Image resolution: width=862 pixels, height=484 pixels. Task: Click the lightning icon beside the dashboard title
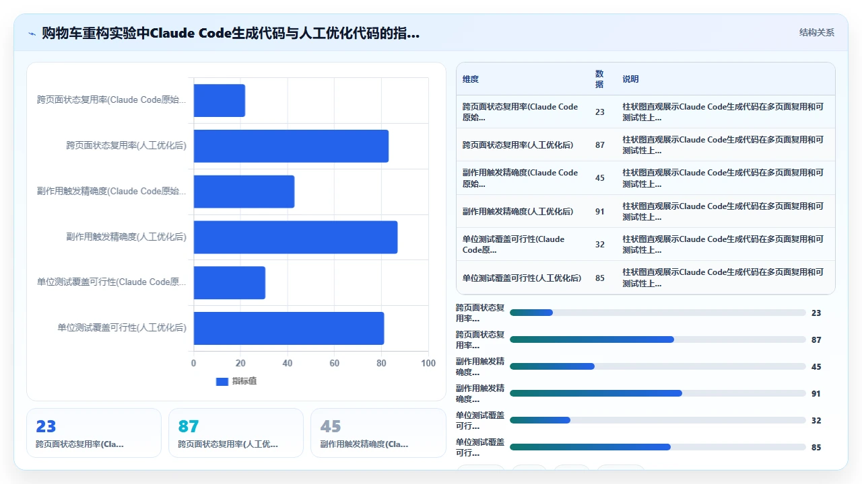(32, 34)
